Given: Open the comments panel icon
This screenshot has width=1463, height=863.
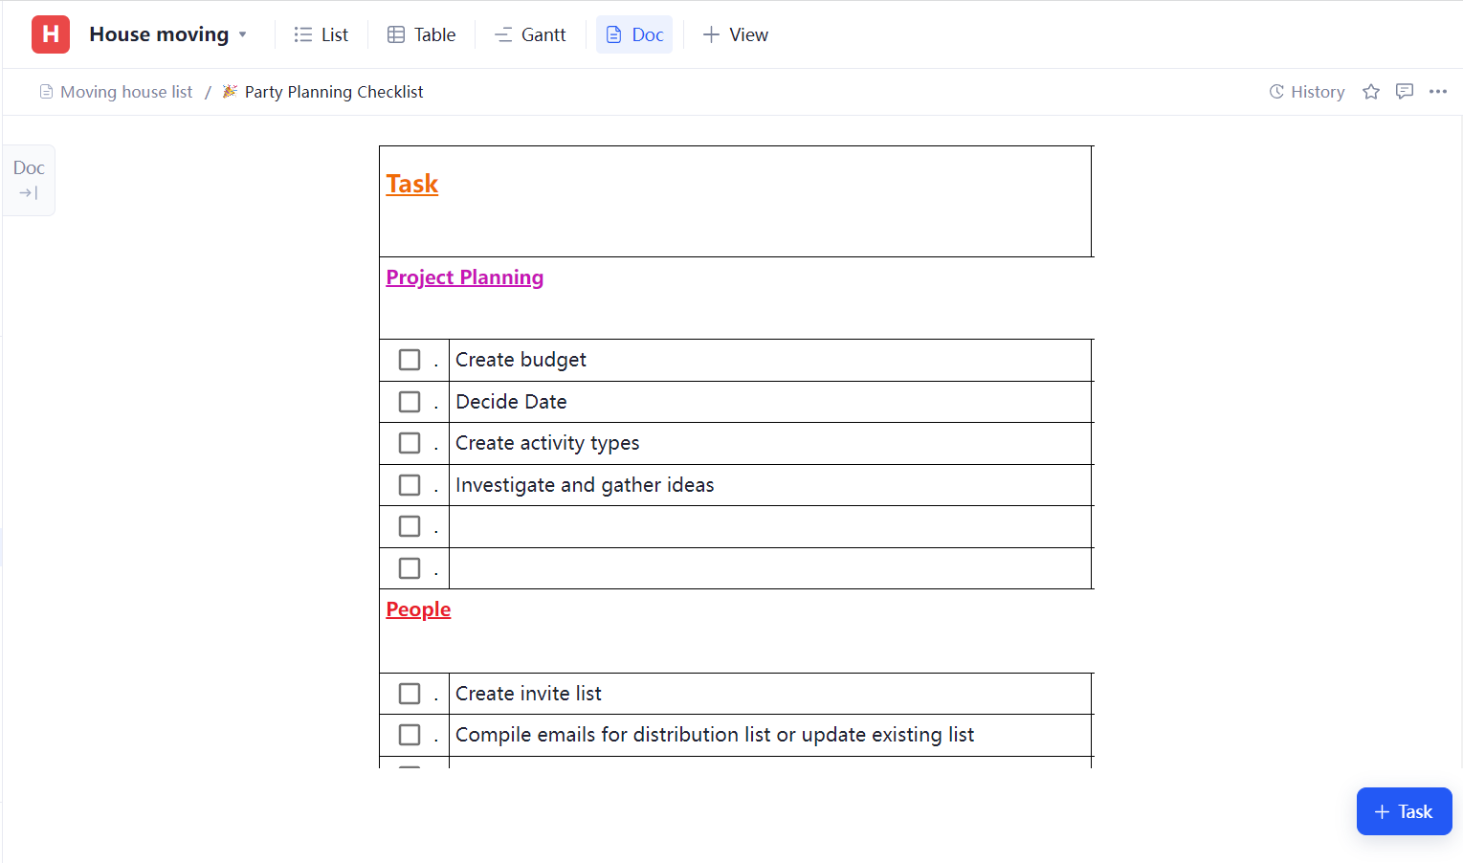Looking at the screenshot, I should (x=1405, y=92).
